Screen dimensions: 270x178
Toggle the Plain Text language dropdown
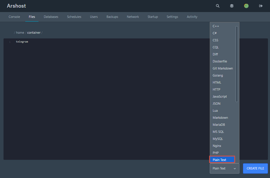[224, 168]
